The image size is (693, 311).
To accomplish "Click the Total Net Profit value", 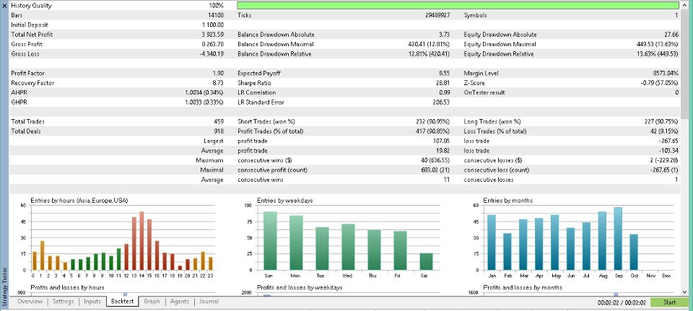I will 212,35.
